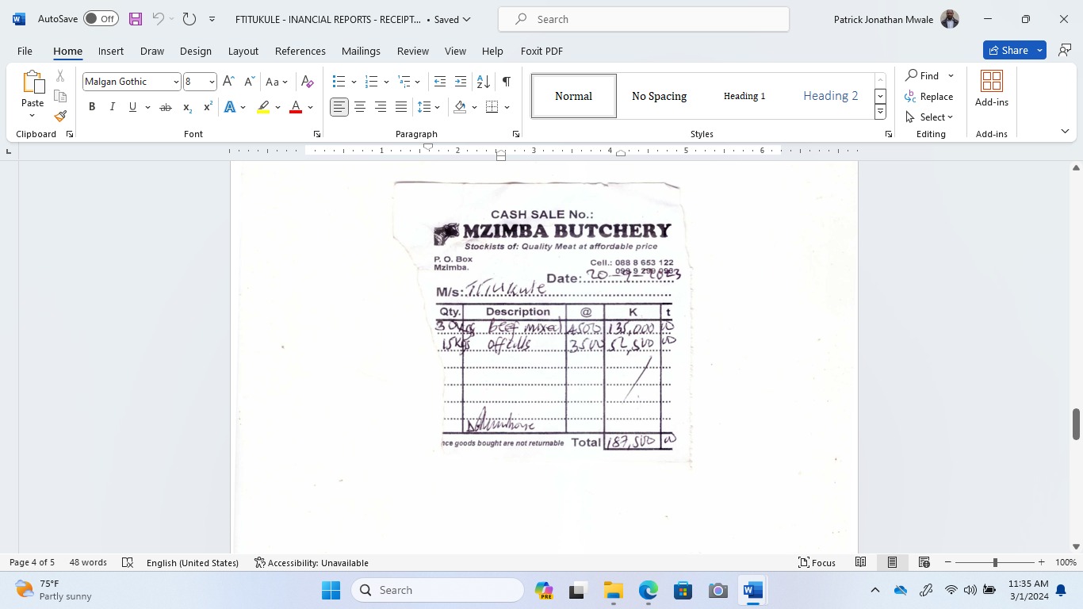Viewport: 1083px width, 609px height.
Task: Open the Select dropdown in Editing
Action: [929, 117]
